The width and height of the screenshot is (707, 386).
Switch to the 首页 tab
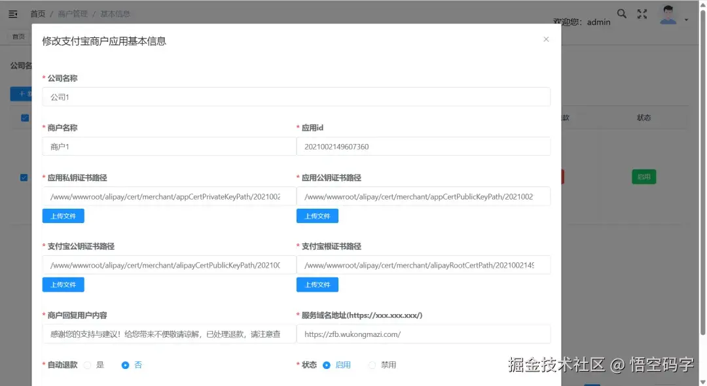click(18, 37)
